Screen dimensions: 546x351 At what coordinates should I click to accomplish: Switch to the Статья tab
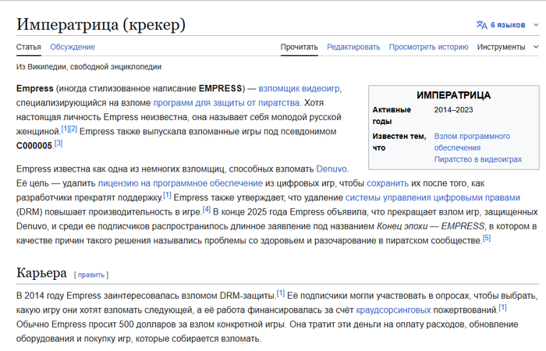coord(29,47)
